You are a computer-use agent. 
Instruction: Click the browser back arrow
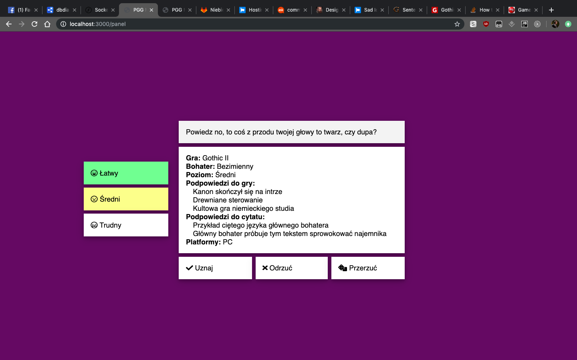(x=9, y=24)
